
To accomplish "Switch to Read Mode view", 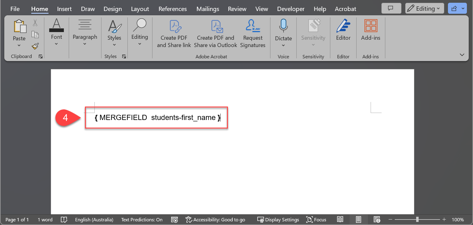I will pyautogui.click(x=340, y=220).
